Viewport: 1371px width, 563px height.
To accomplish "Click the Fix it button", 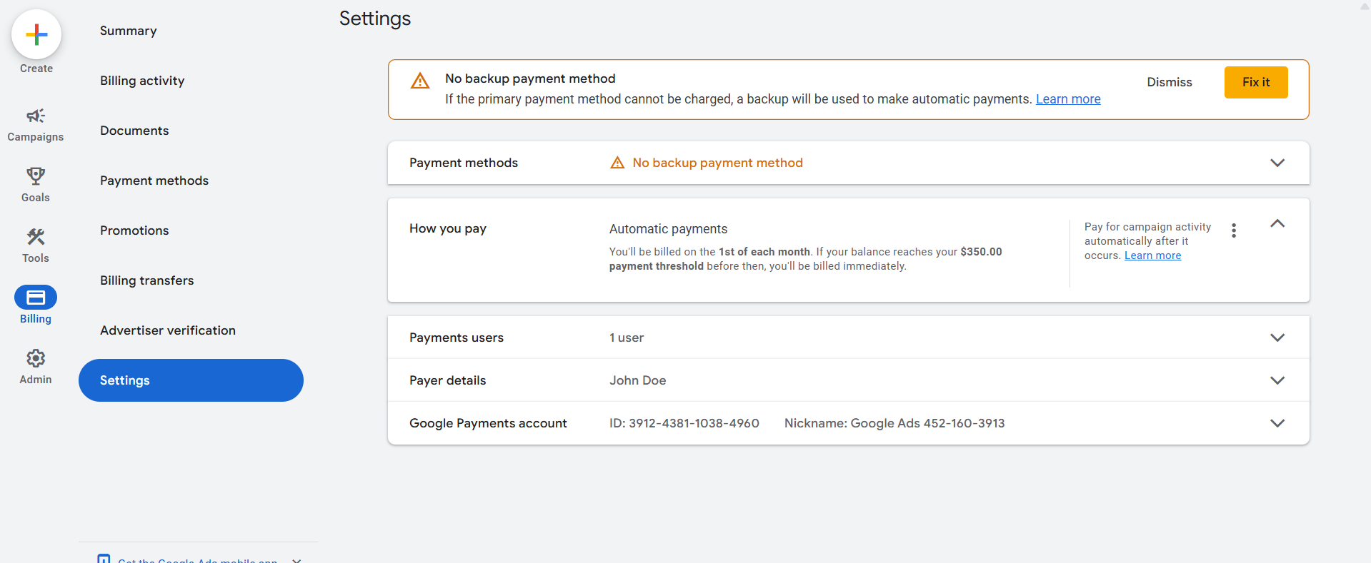I will 1256,82.
